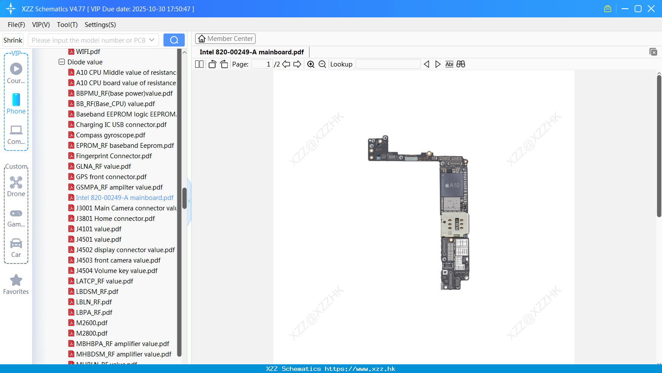Open the Settings(S) menu
The width and height of the screenshot is (662, 373).
click(100, 25)
